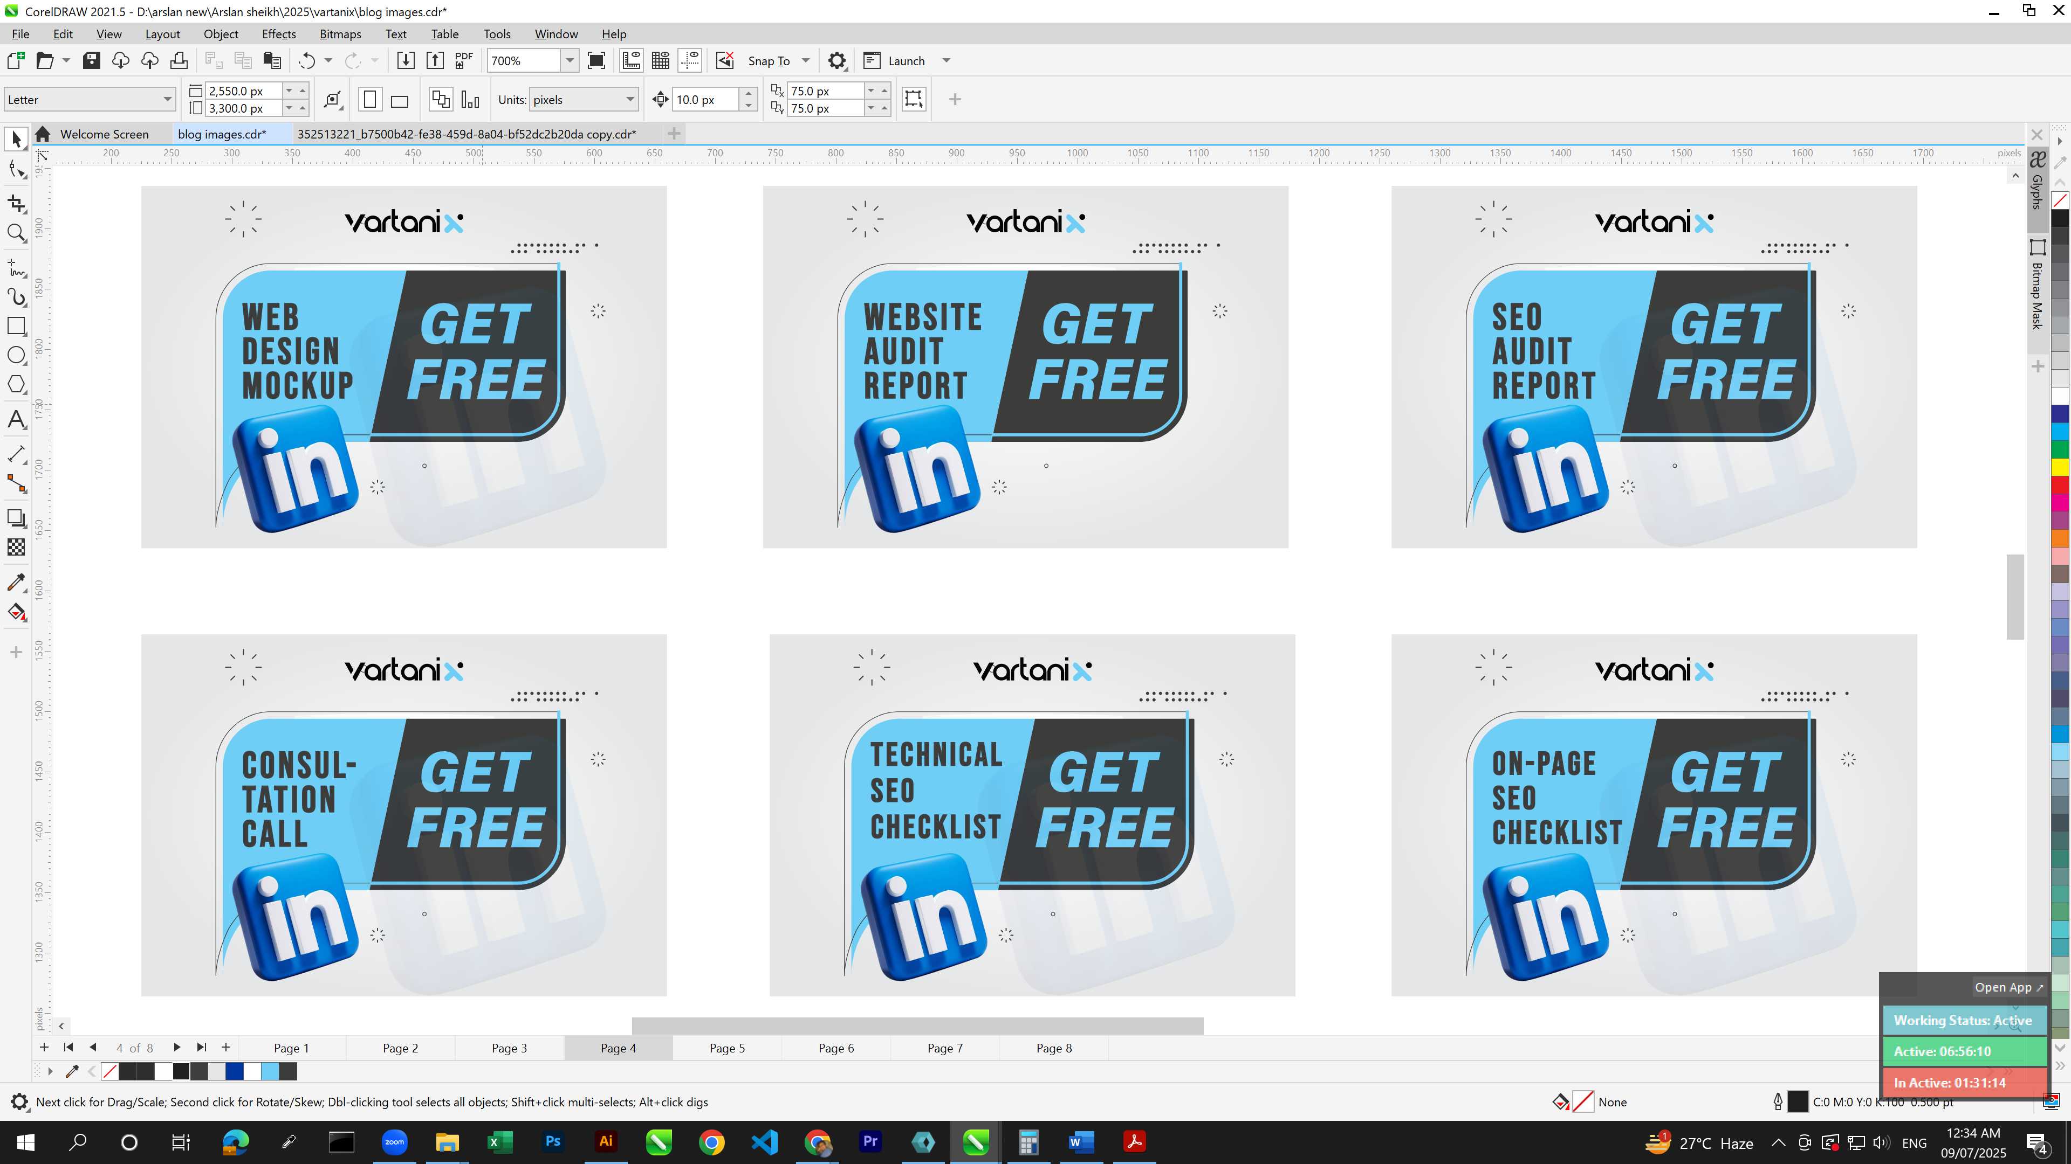Click the Full-screen preview icon
2071x1164 pixels.
(596, 60)
